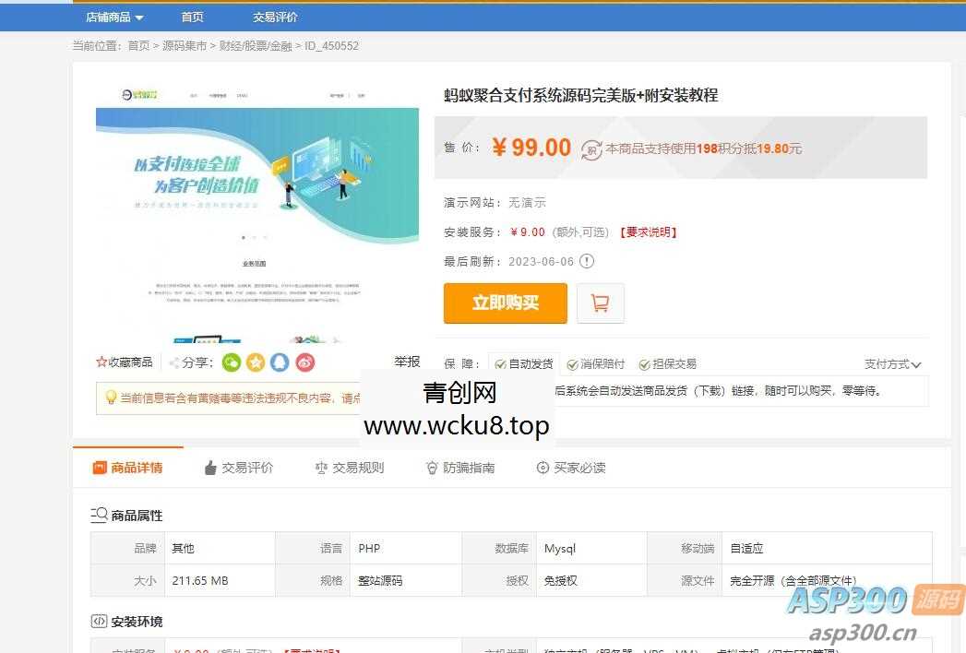Enable the 担保交易 guarantee checkbox
The width and height of the screenshot is (966, 653).
643,364
